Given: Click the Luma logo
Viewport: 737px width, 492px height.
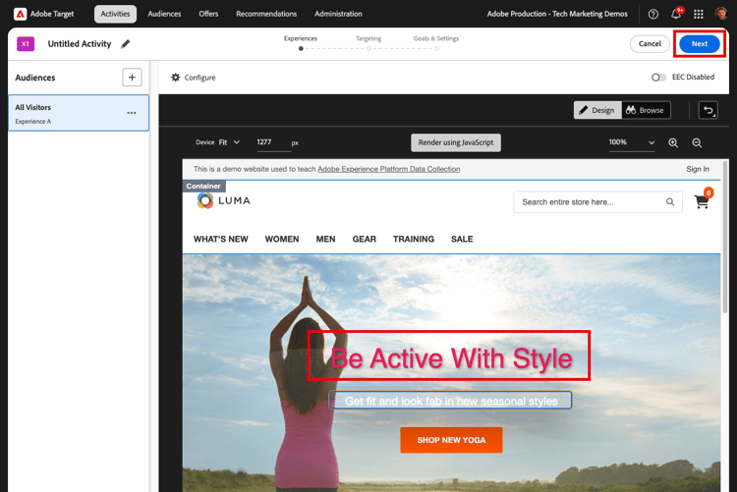Looking at the screenshot, I should point(224,200).
